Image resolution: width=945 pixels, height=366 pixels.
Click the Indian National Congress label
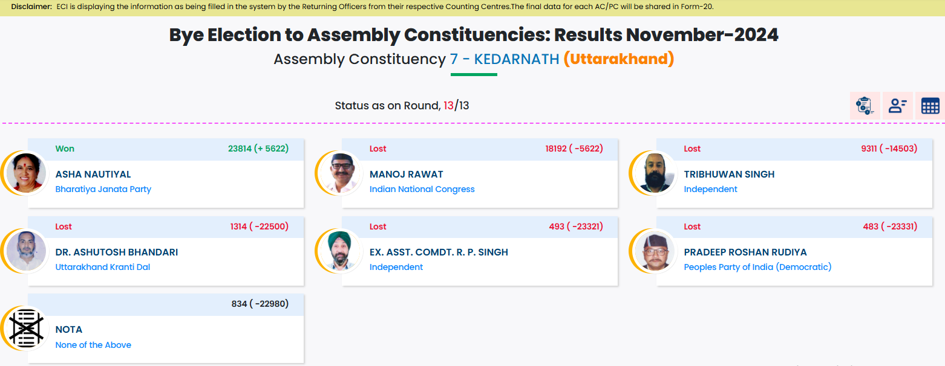(x=422, y=189)
